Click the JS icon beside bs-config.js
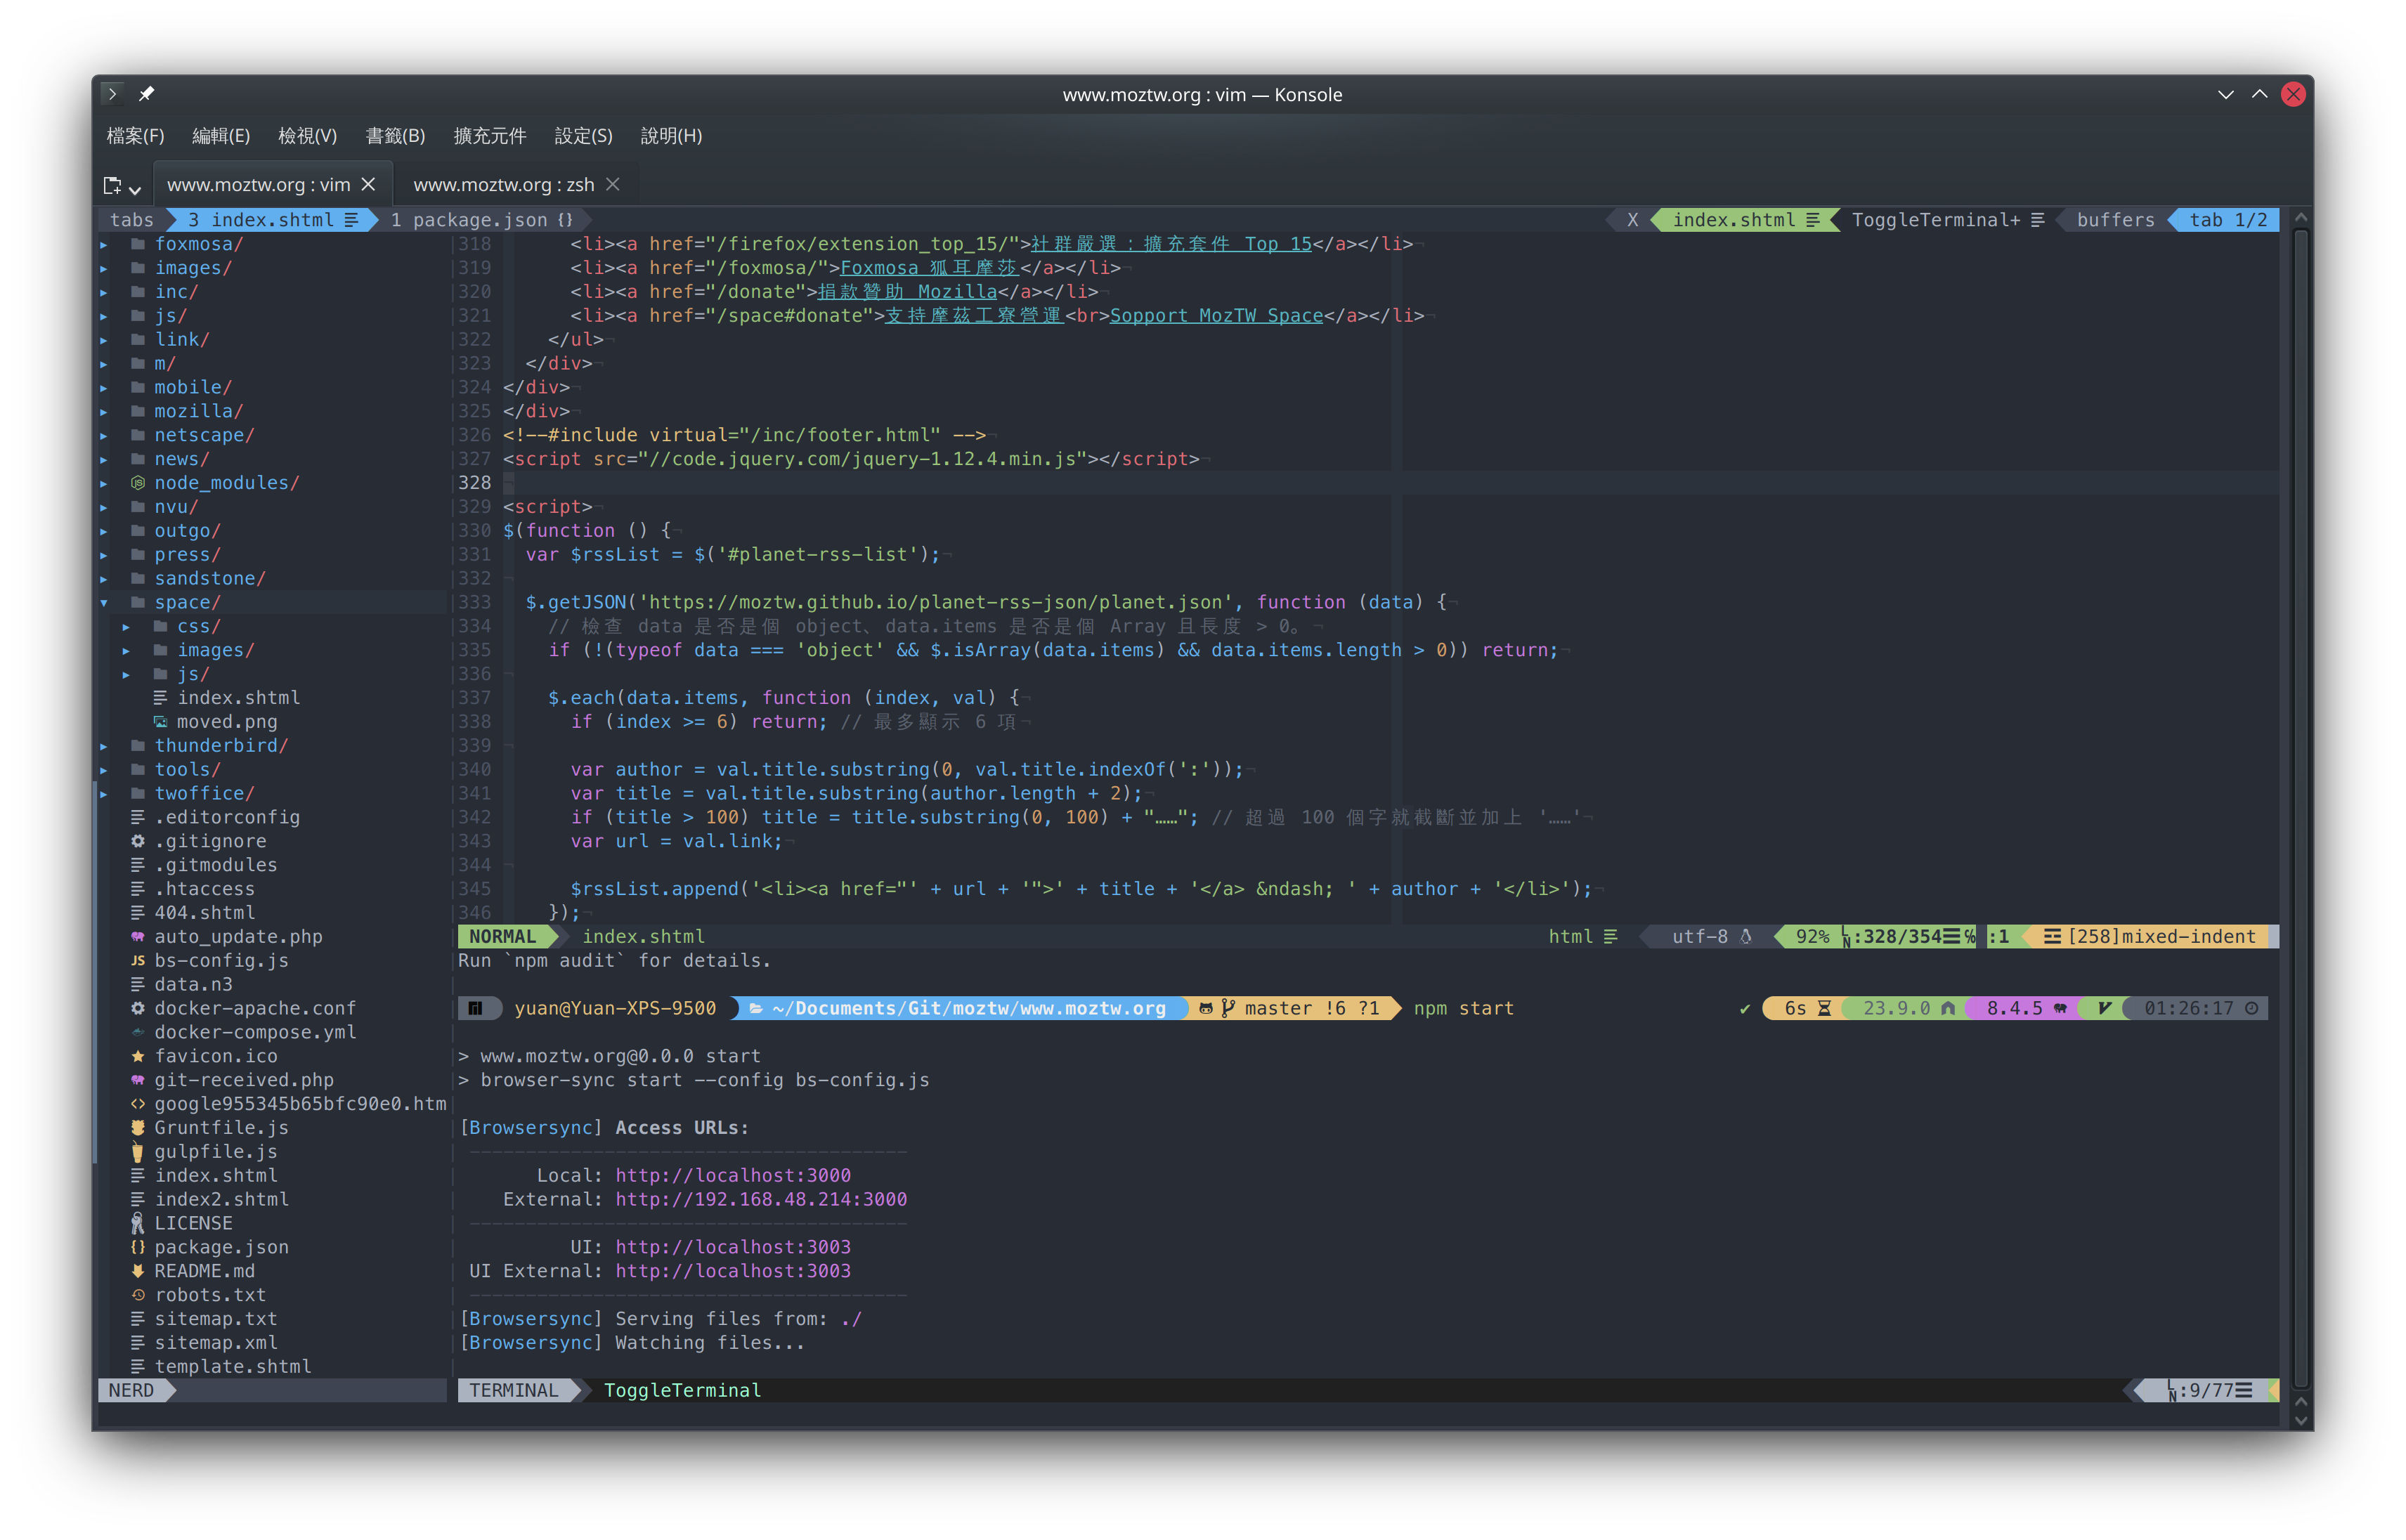 [138, 961]
